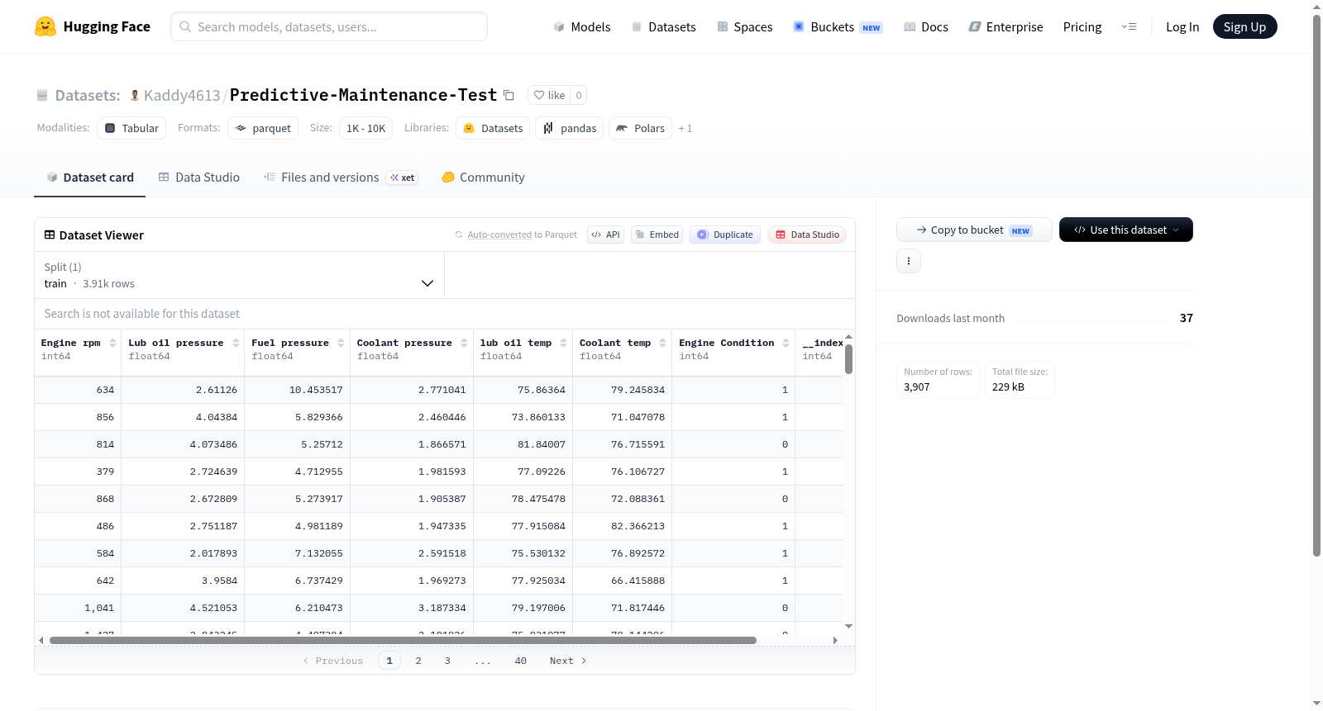1323x711 pixels.
Task: Click the table horizontal scrollbar
Action: (403, 640)
